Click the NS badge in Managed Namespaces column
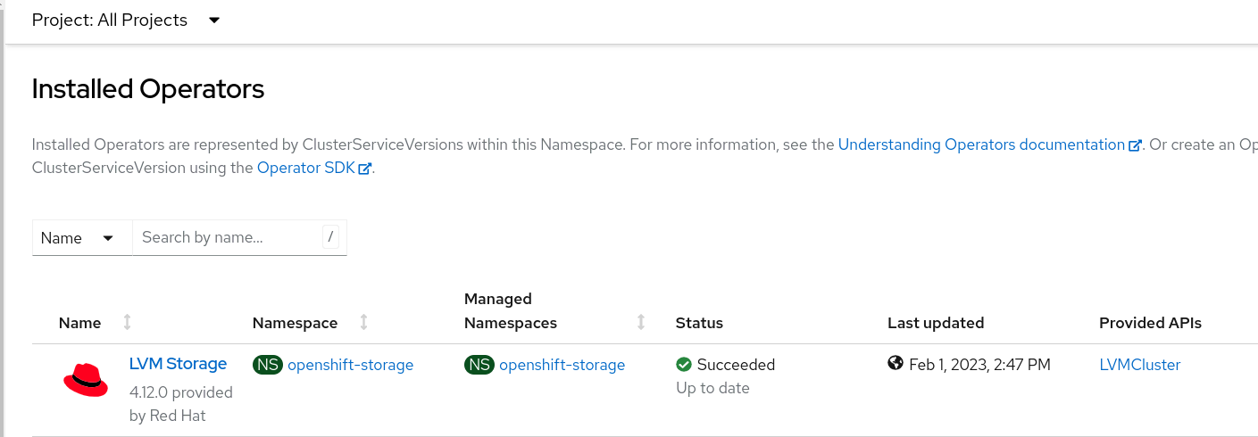1258x437 pixels. point(479,365)
